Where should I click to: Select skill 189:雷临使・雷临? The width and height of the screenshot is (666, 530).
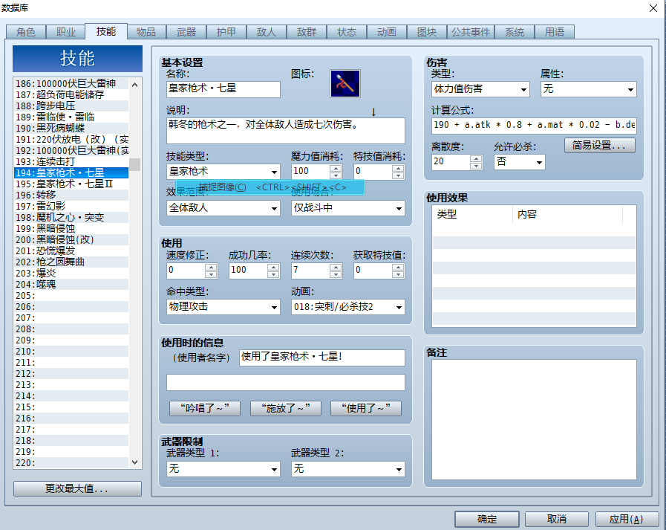tap(71, 117)
